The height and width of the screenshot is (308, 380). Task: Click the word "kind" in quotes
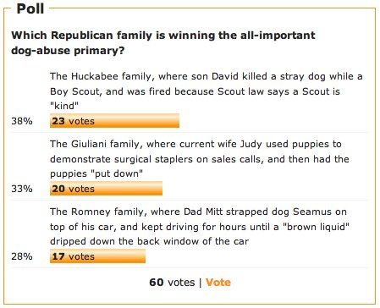(64, 106)
